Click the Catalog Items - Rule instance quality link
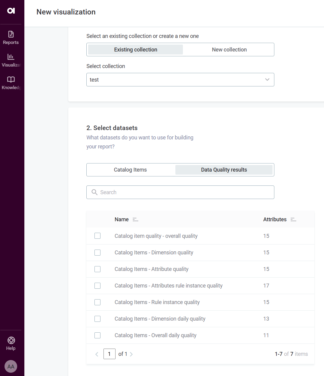 (157, 302)
